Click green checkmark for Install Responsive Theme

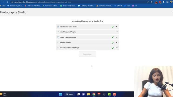coord(113,27)
